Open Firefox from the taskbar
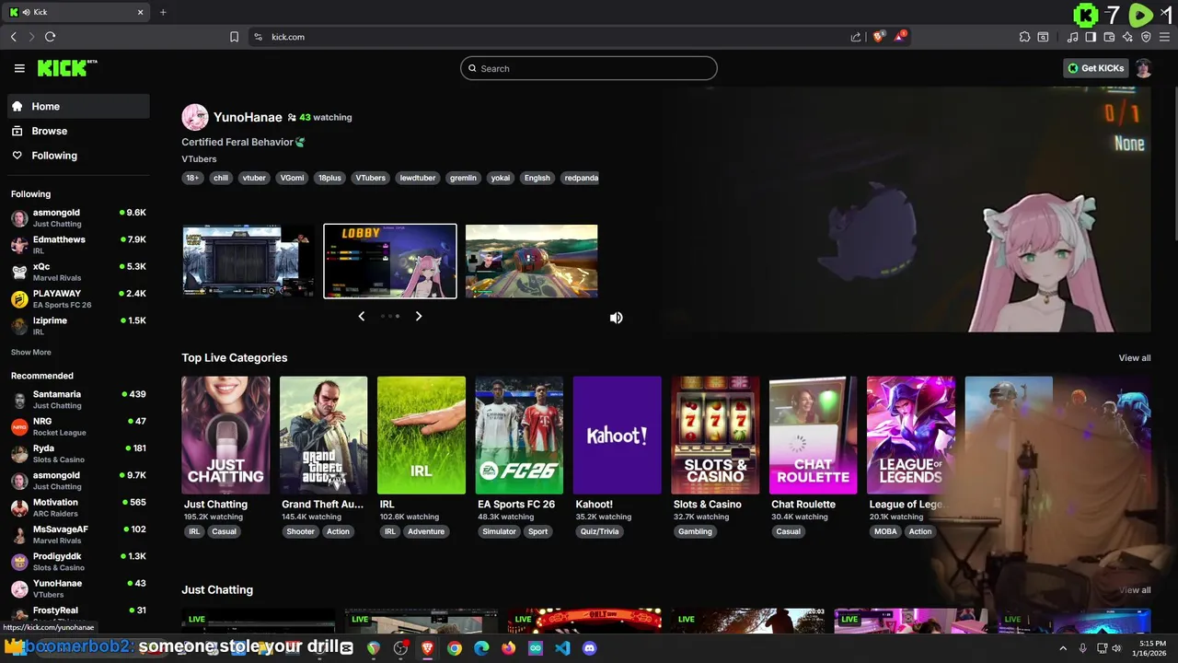 click(x=509, y=648)
